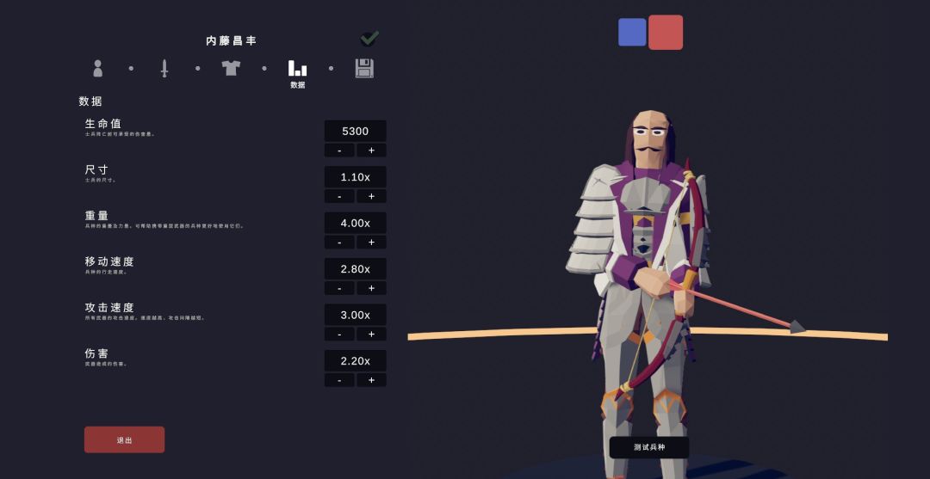Image resolution: width=930 pixels, height=479 pixels.
Task: Click the red 退出 exit button
Action: [125, 440]
